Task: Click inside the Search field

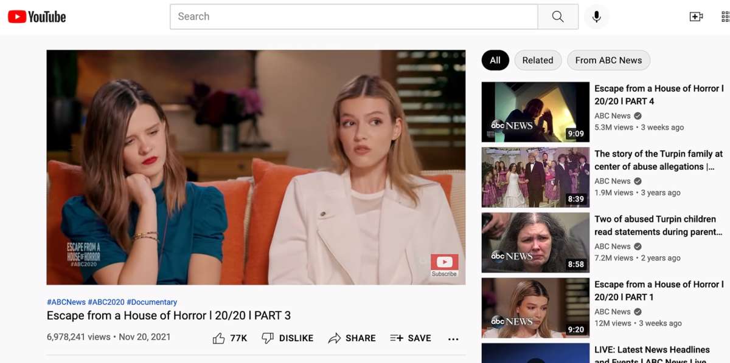Action: click(x=354, y=16)
